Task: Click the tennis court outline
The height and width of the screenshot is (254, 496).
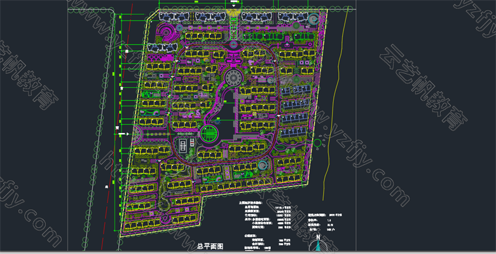Action: tap(183, 146)
